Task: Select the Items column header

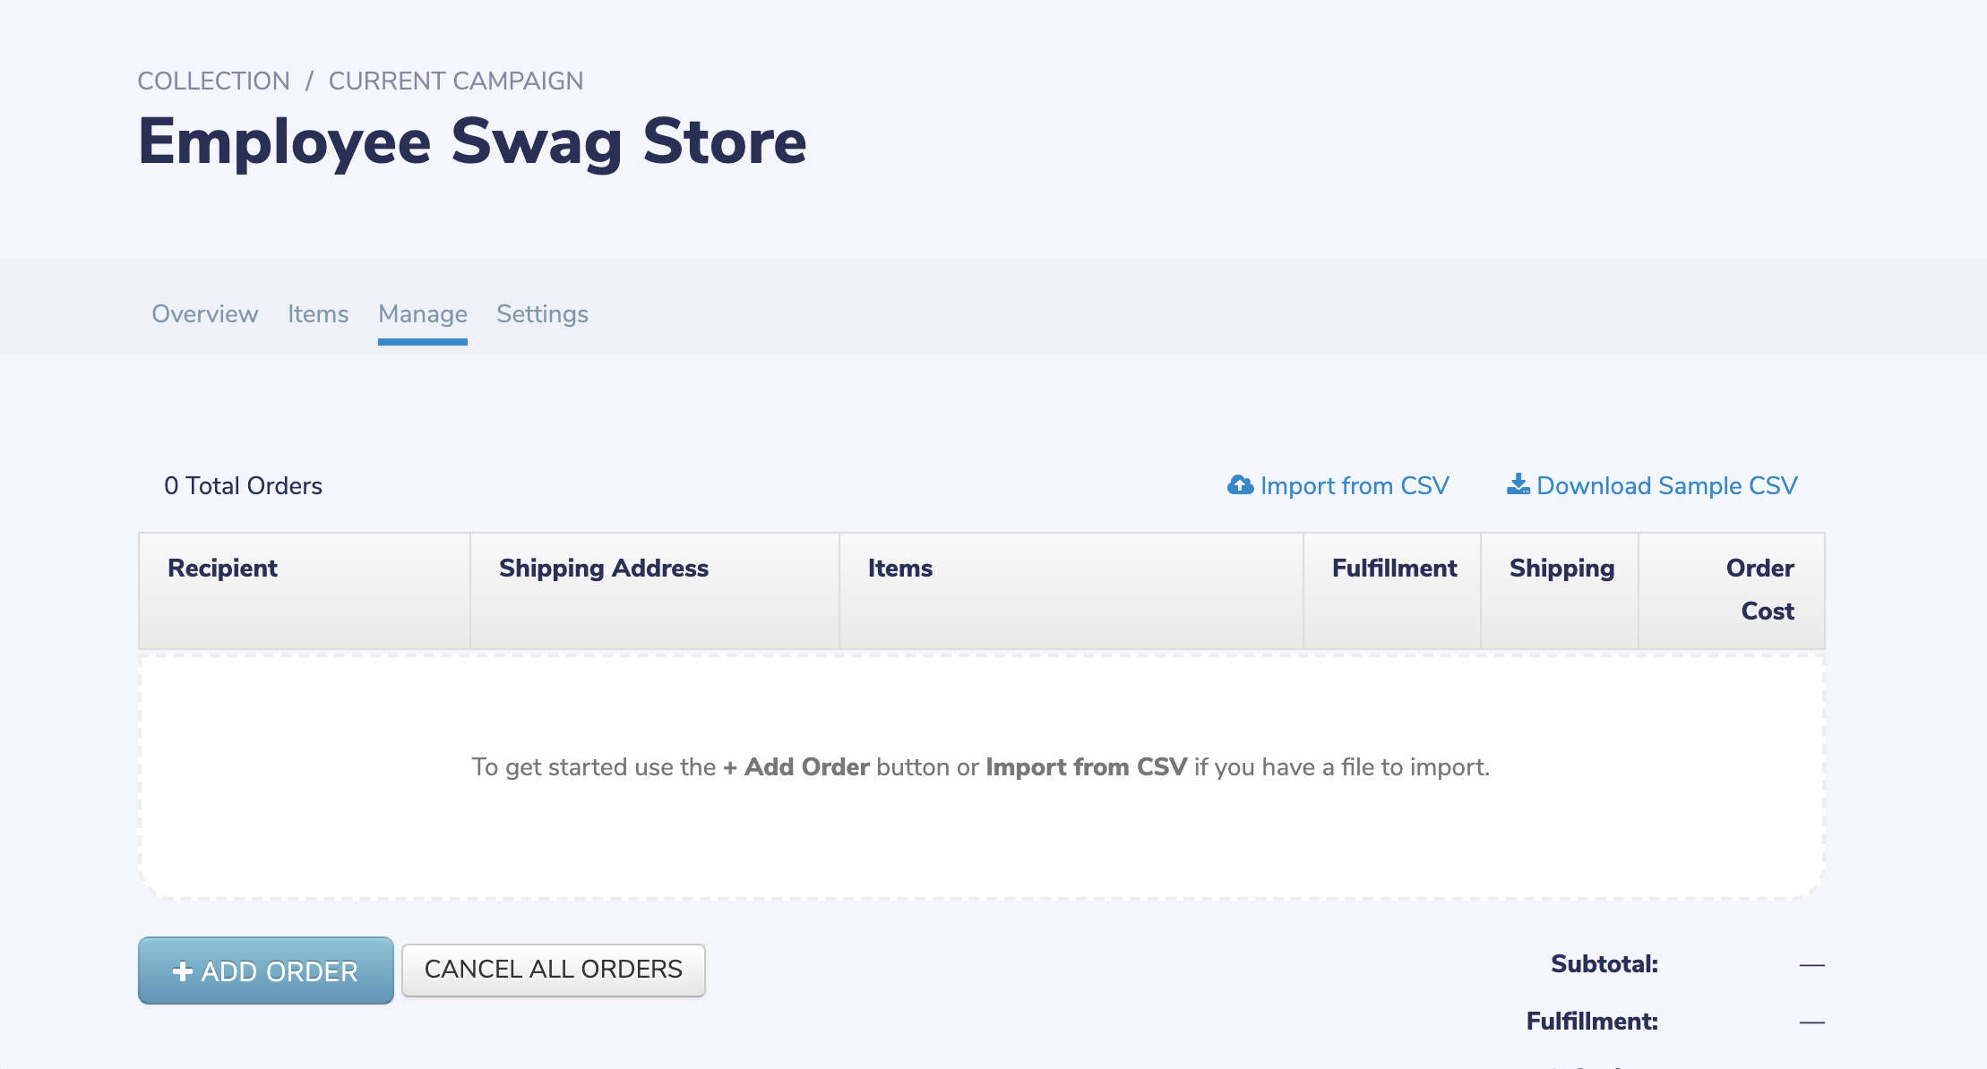Action: pyautogui.click(x=900, y=569)
